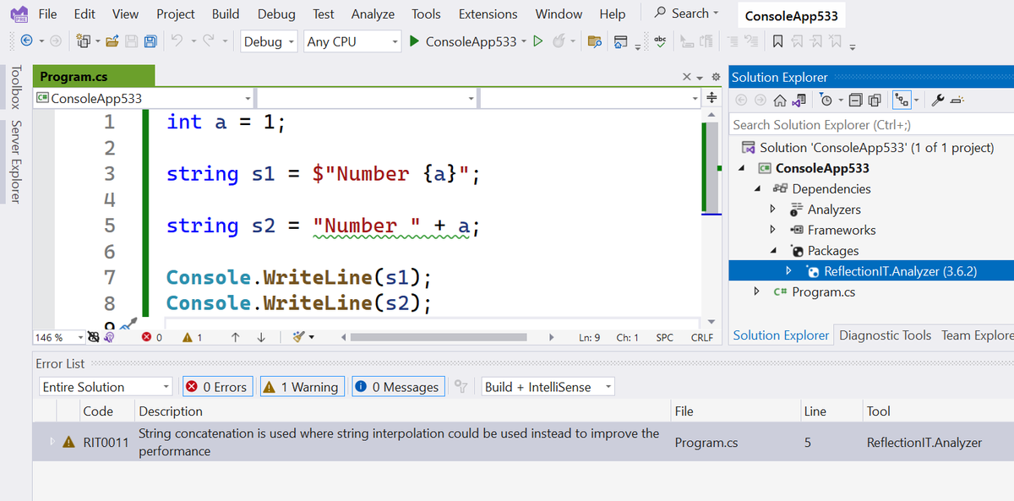Viewport: 1014px width, 501px height.
Task: Expand the Frameworks node
Action: point(772,230)
